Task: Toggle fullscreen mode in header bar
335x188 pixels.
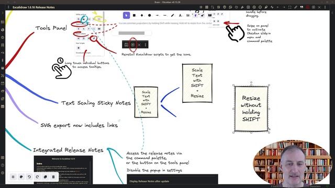Action: click(x=289, y=7)
